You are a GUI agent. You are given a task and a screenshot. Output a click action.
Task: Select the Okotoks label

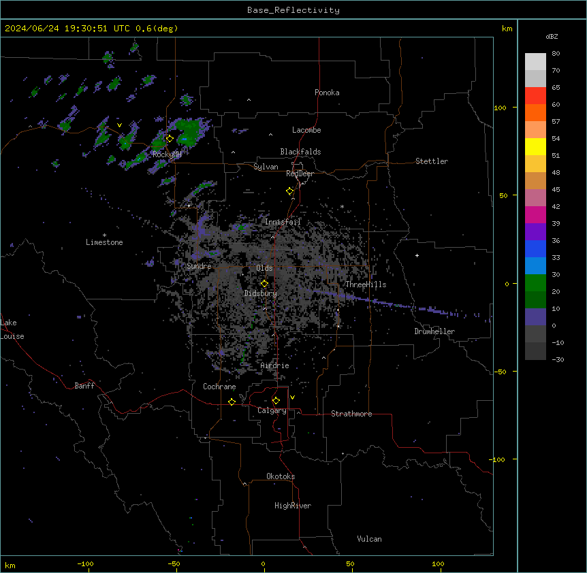coord(281,476)
